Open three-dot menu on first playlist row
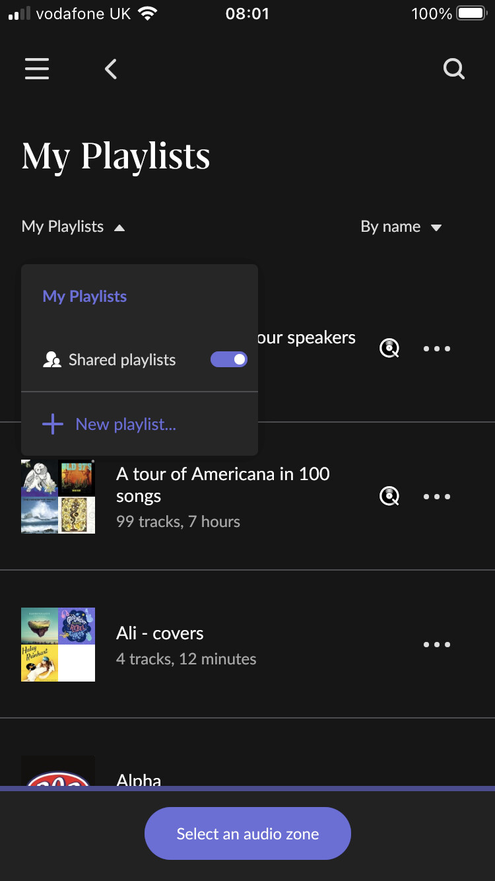Viewport: 495px width, 881px height. point(436,349)
